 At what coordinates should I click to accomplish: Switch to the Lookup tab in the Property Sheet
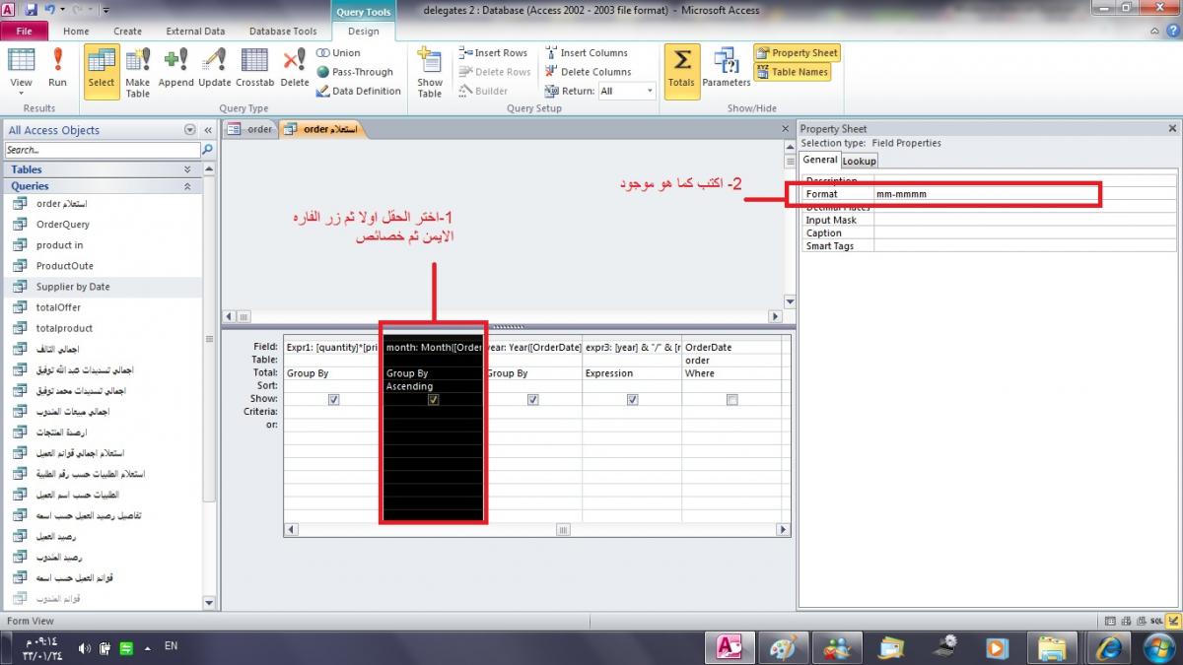tap(859, 161)
